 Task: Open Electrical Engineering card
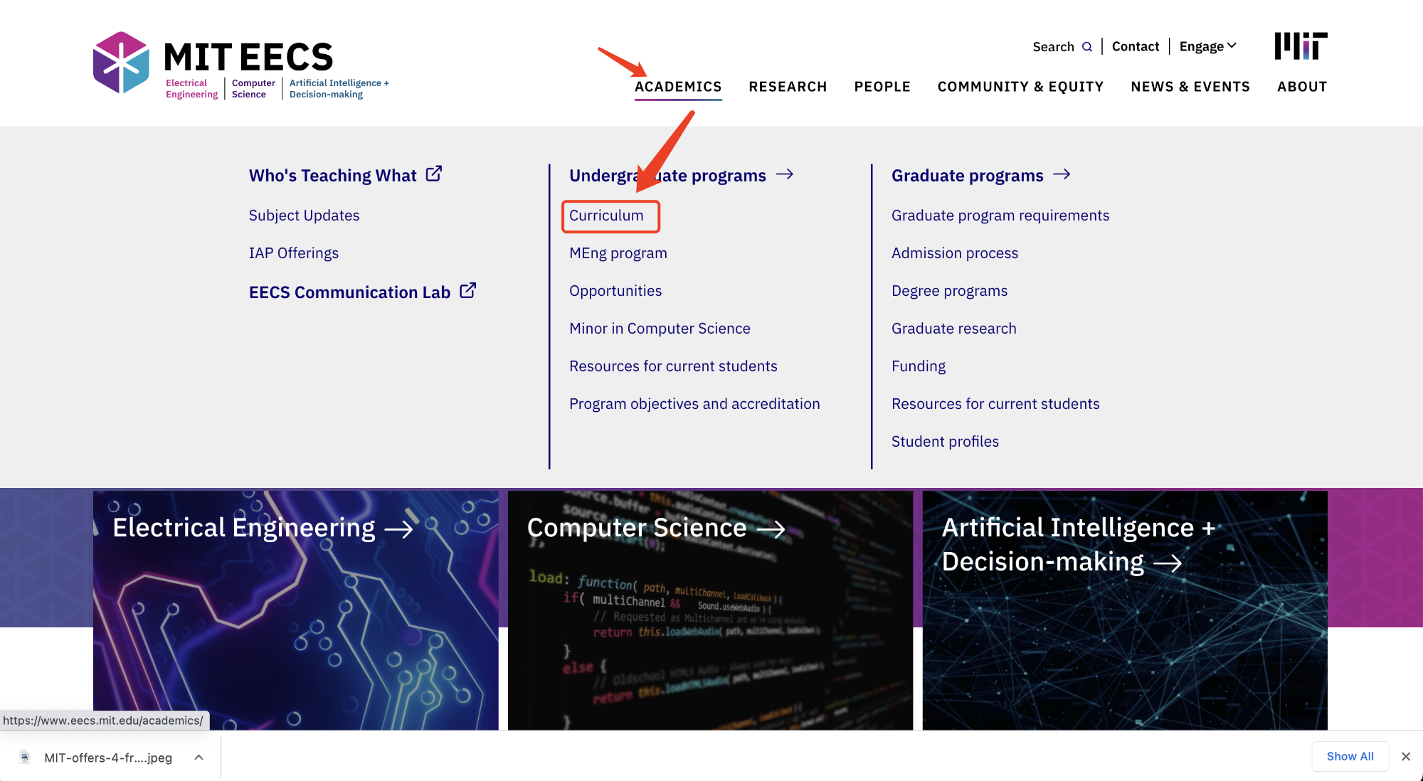pos(296,610)
